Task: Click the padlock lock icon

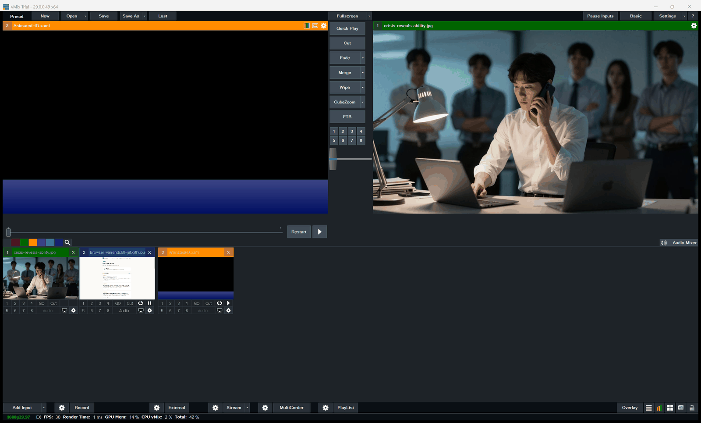Action: (x=692, y=408)
